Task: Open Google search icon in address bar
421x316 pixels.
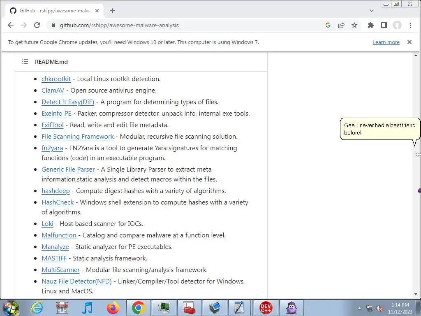Action: 328,25
